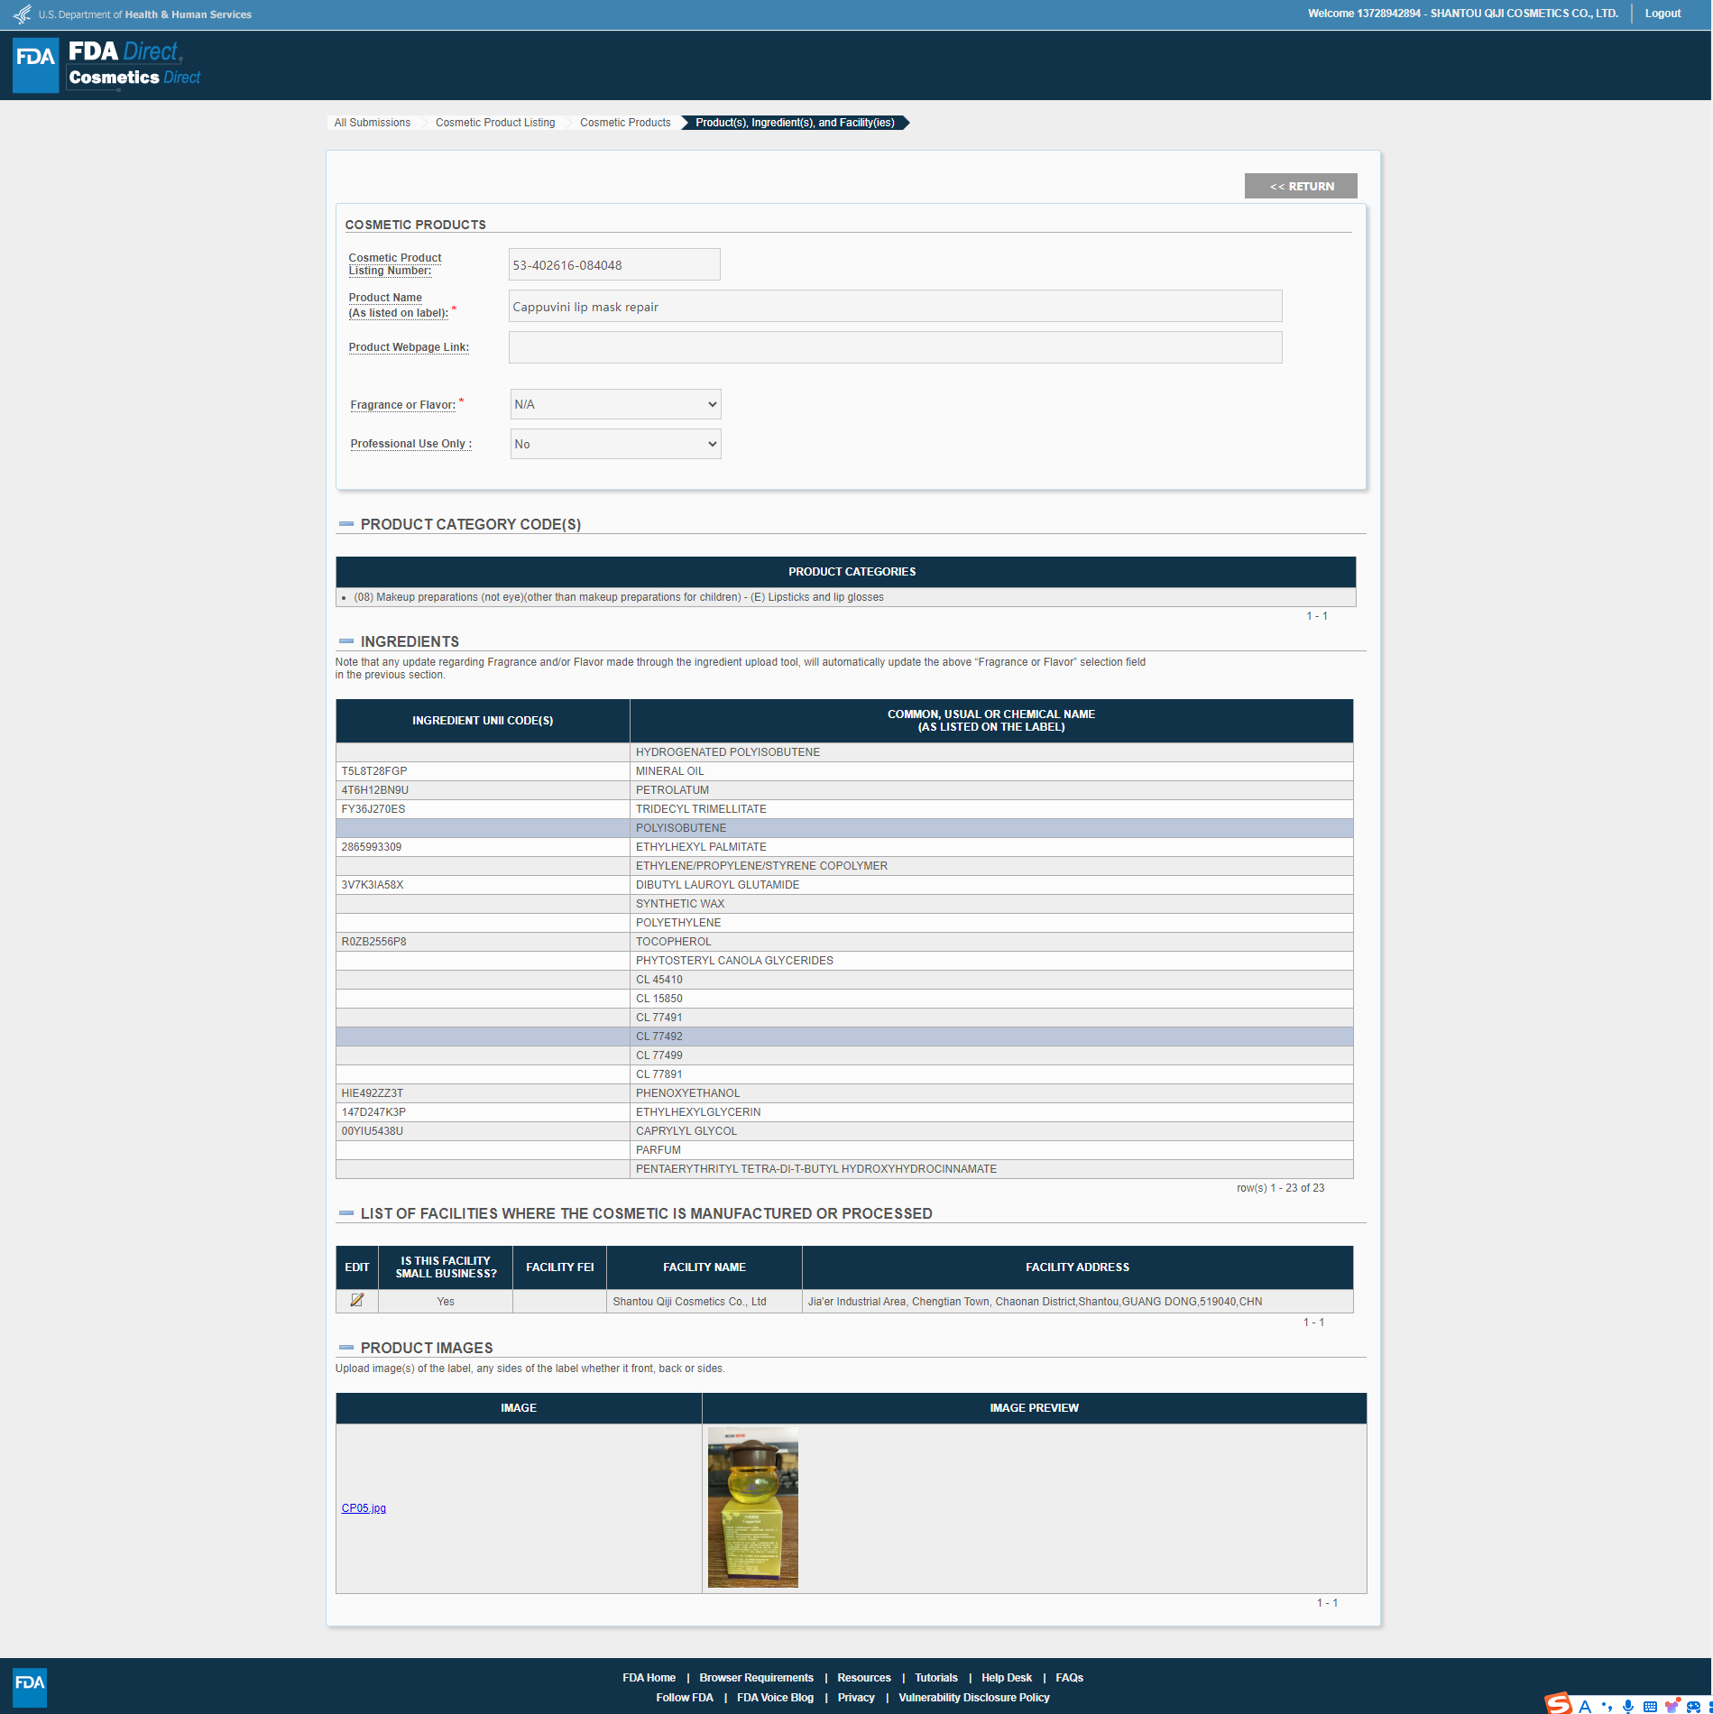Open the CP05.jpg image link
Image resolution: width=1713 pixels, height=1714 pixels.
pyautogui.click(x=364, y=1508)
